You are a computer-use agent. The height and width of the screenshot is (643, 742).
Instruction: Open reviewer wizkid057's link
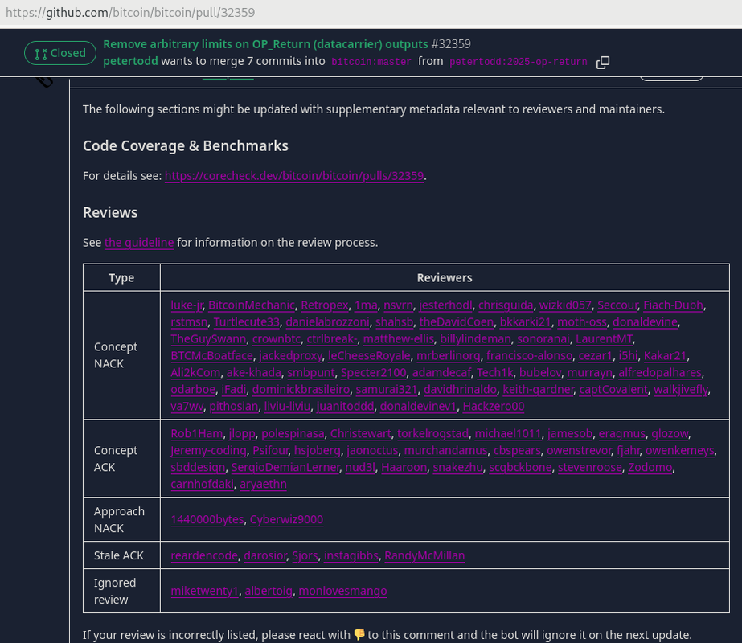click(565, 305)
